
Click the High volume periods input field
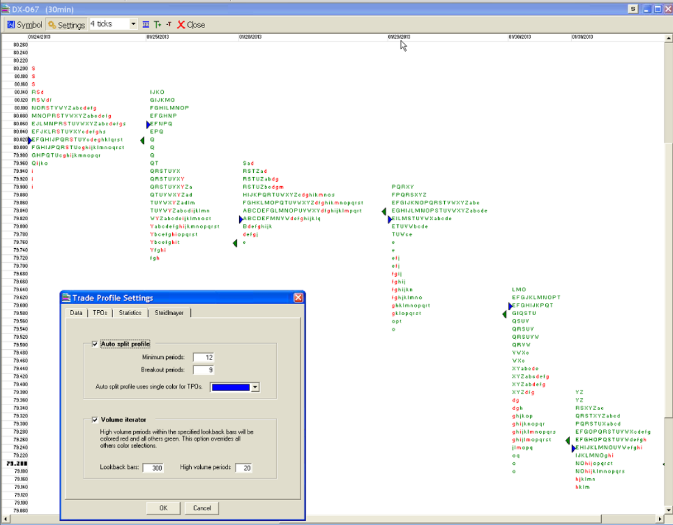point(244,468)
